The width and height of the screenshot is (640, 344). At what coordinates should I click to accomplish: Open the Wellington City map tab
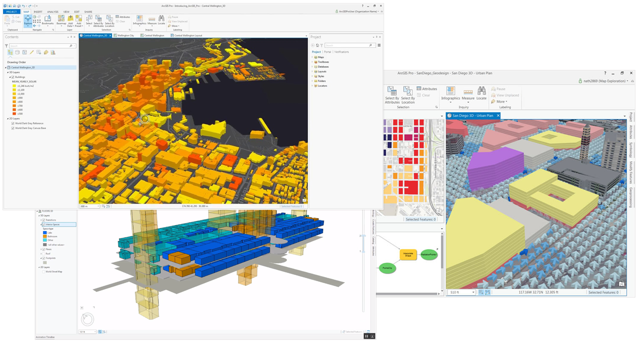pyautogui.click(x=125, y=36)
